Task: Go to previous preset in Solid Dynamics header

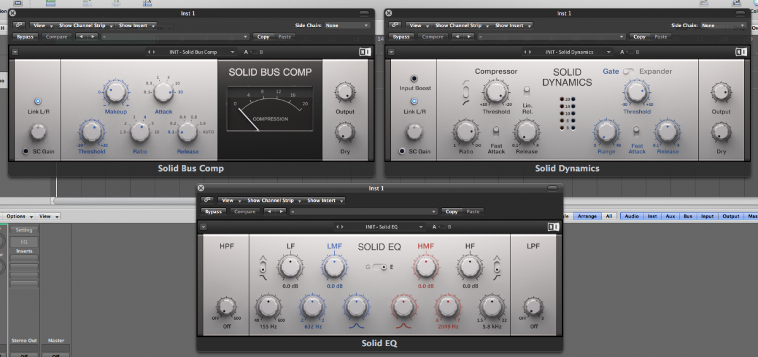Action: click(525, 52)
